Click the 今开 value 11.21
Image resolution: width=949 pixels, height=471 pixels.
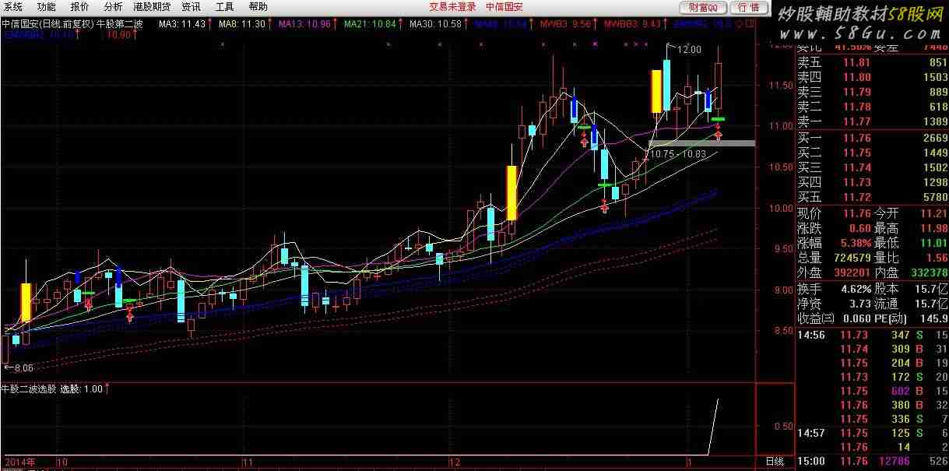pos(933,213)
